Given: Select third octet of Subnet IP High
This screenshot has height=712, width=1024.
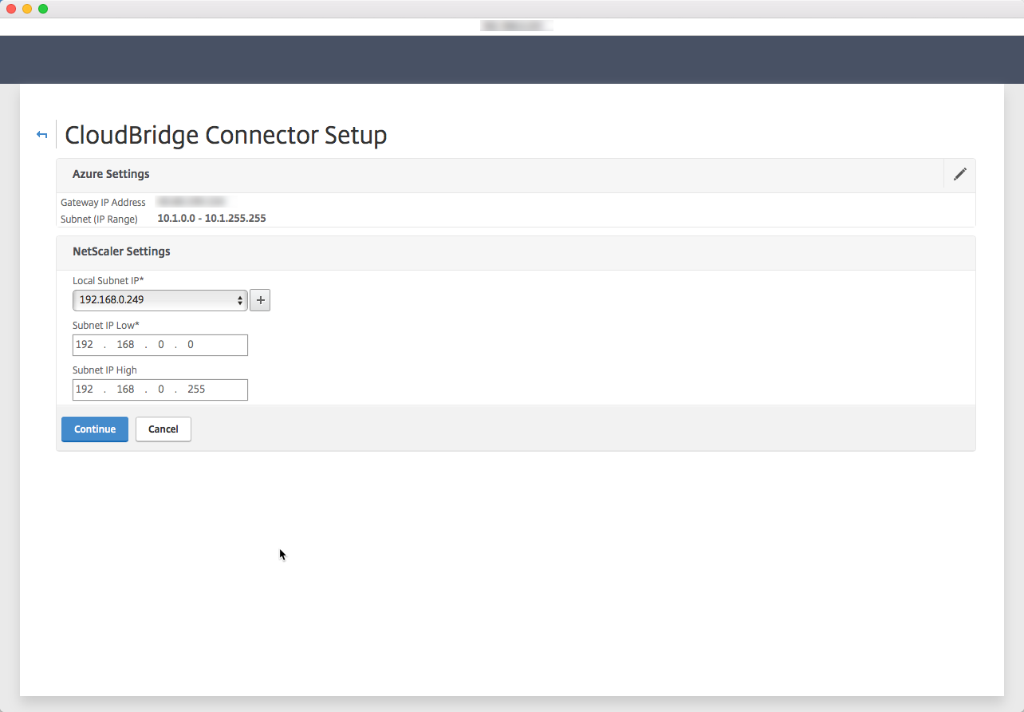Looking at the screenshot, I should [x=161, y=390].
